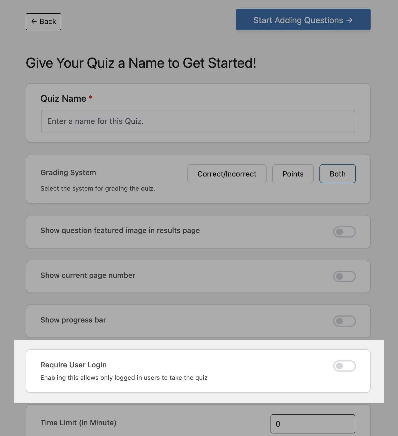Image resolution: width=398 pixels, height=436 pixels.
Task: Toggle Show current page number switch
Action: click(x=344, y=276)
